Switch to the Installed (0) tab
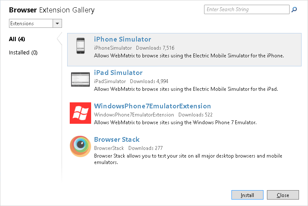Viewport: 308px width, 206px height. (x=23, y=53)
